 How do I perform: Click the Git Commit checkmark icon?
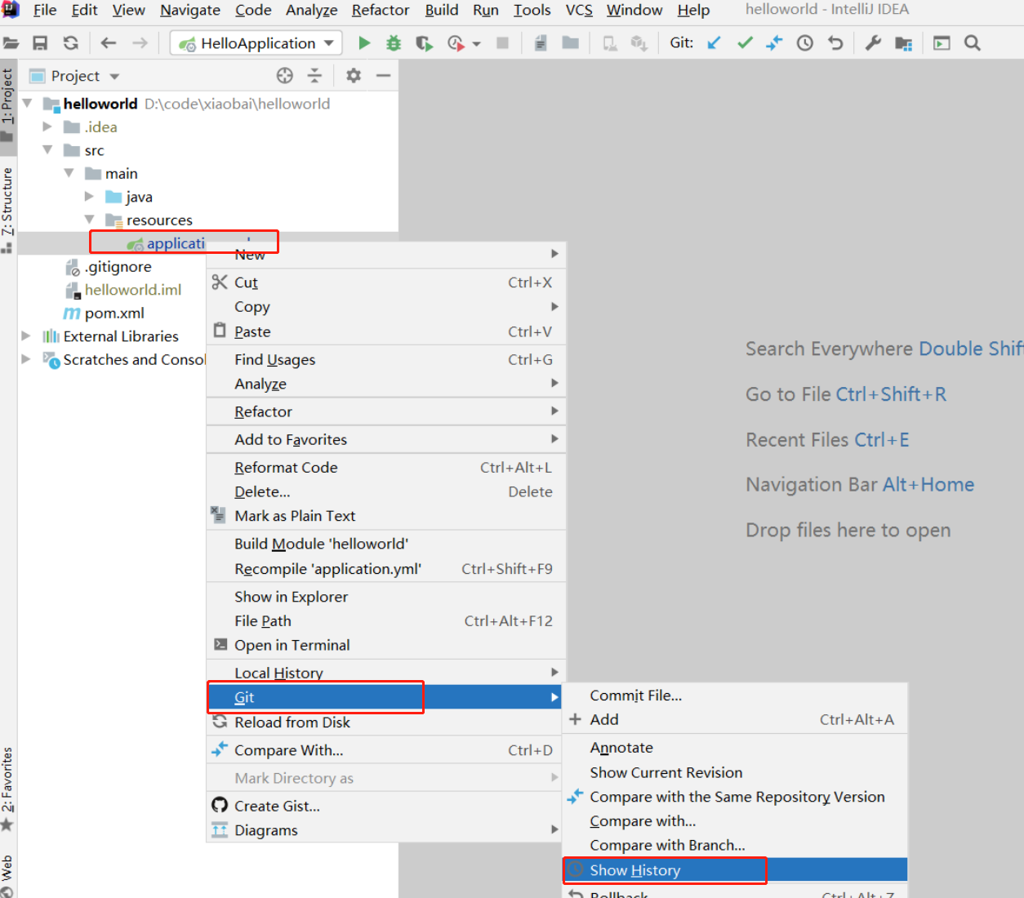745,43
